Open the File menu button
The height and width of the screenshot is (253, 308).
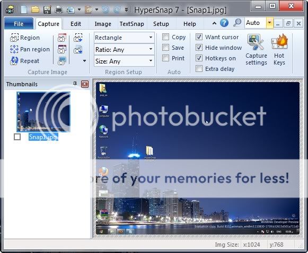coord(19,24)
